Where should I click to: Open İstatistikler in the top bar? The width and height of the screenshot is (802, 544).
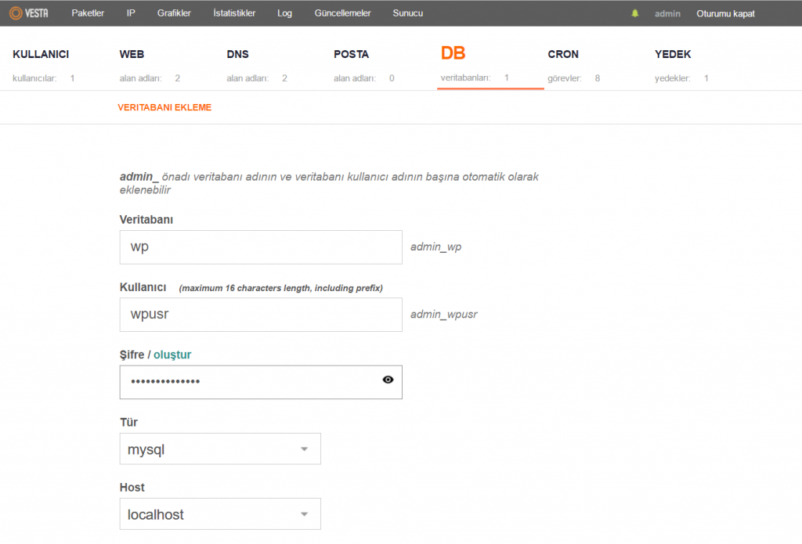234,13
